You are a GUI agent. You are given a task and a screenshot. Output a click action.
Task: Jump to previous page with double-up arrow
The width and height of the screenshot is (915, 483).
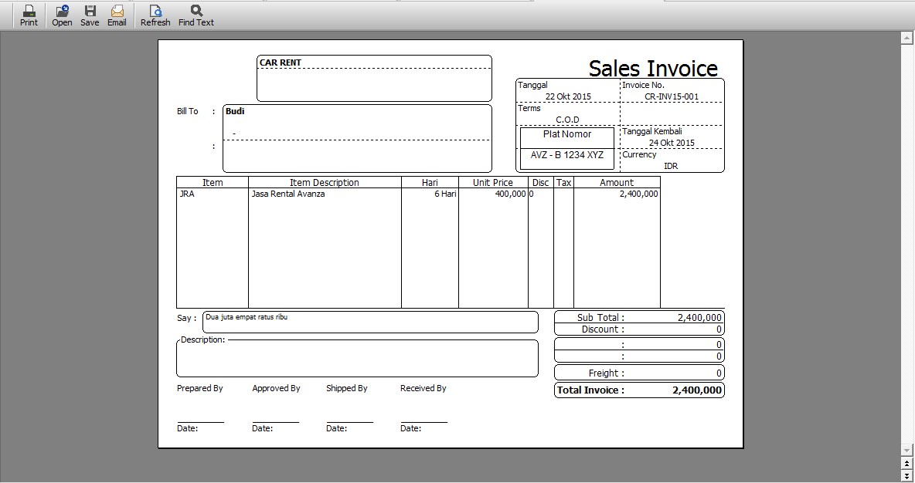(x=907, y=463)
